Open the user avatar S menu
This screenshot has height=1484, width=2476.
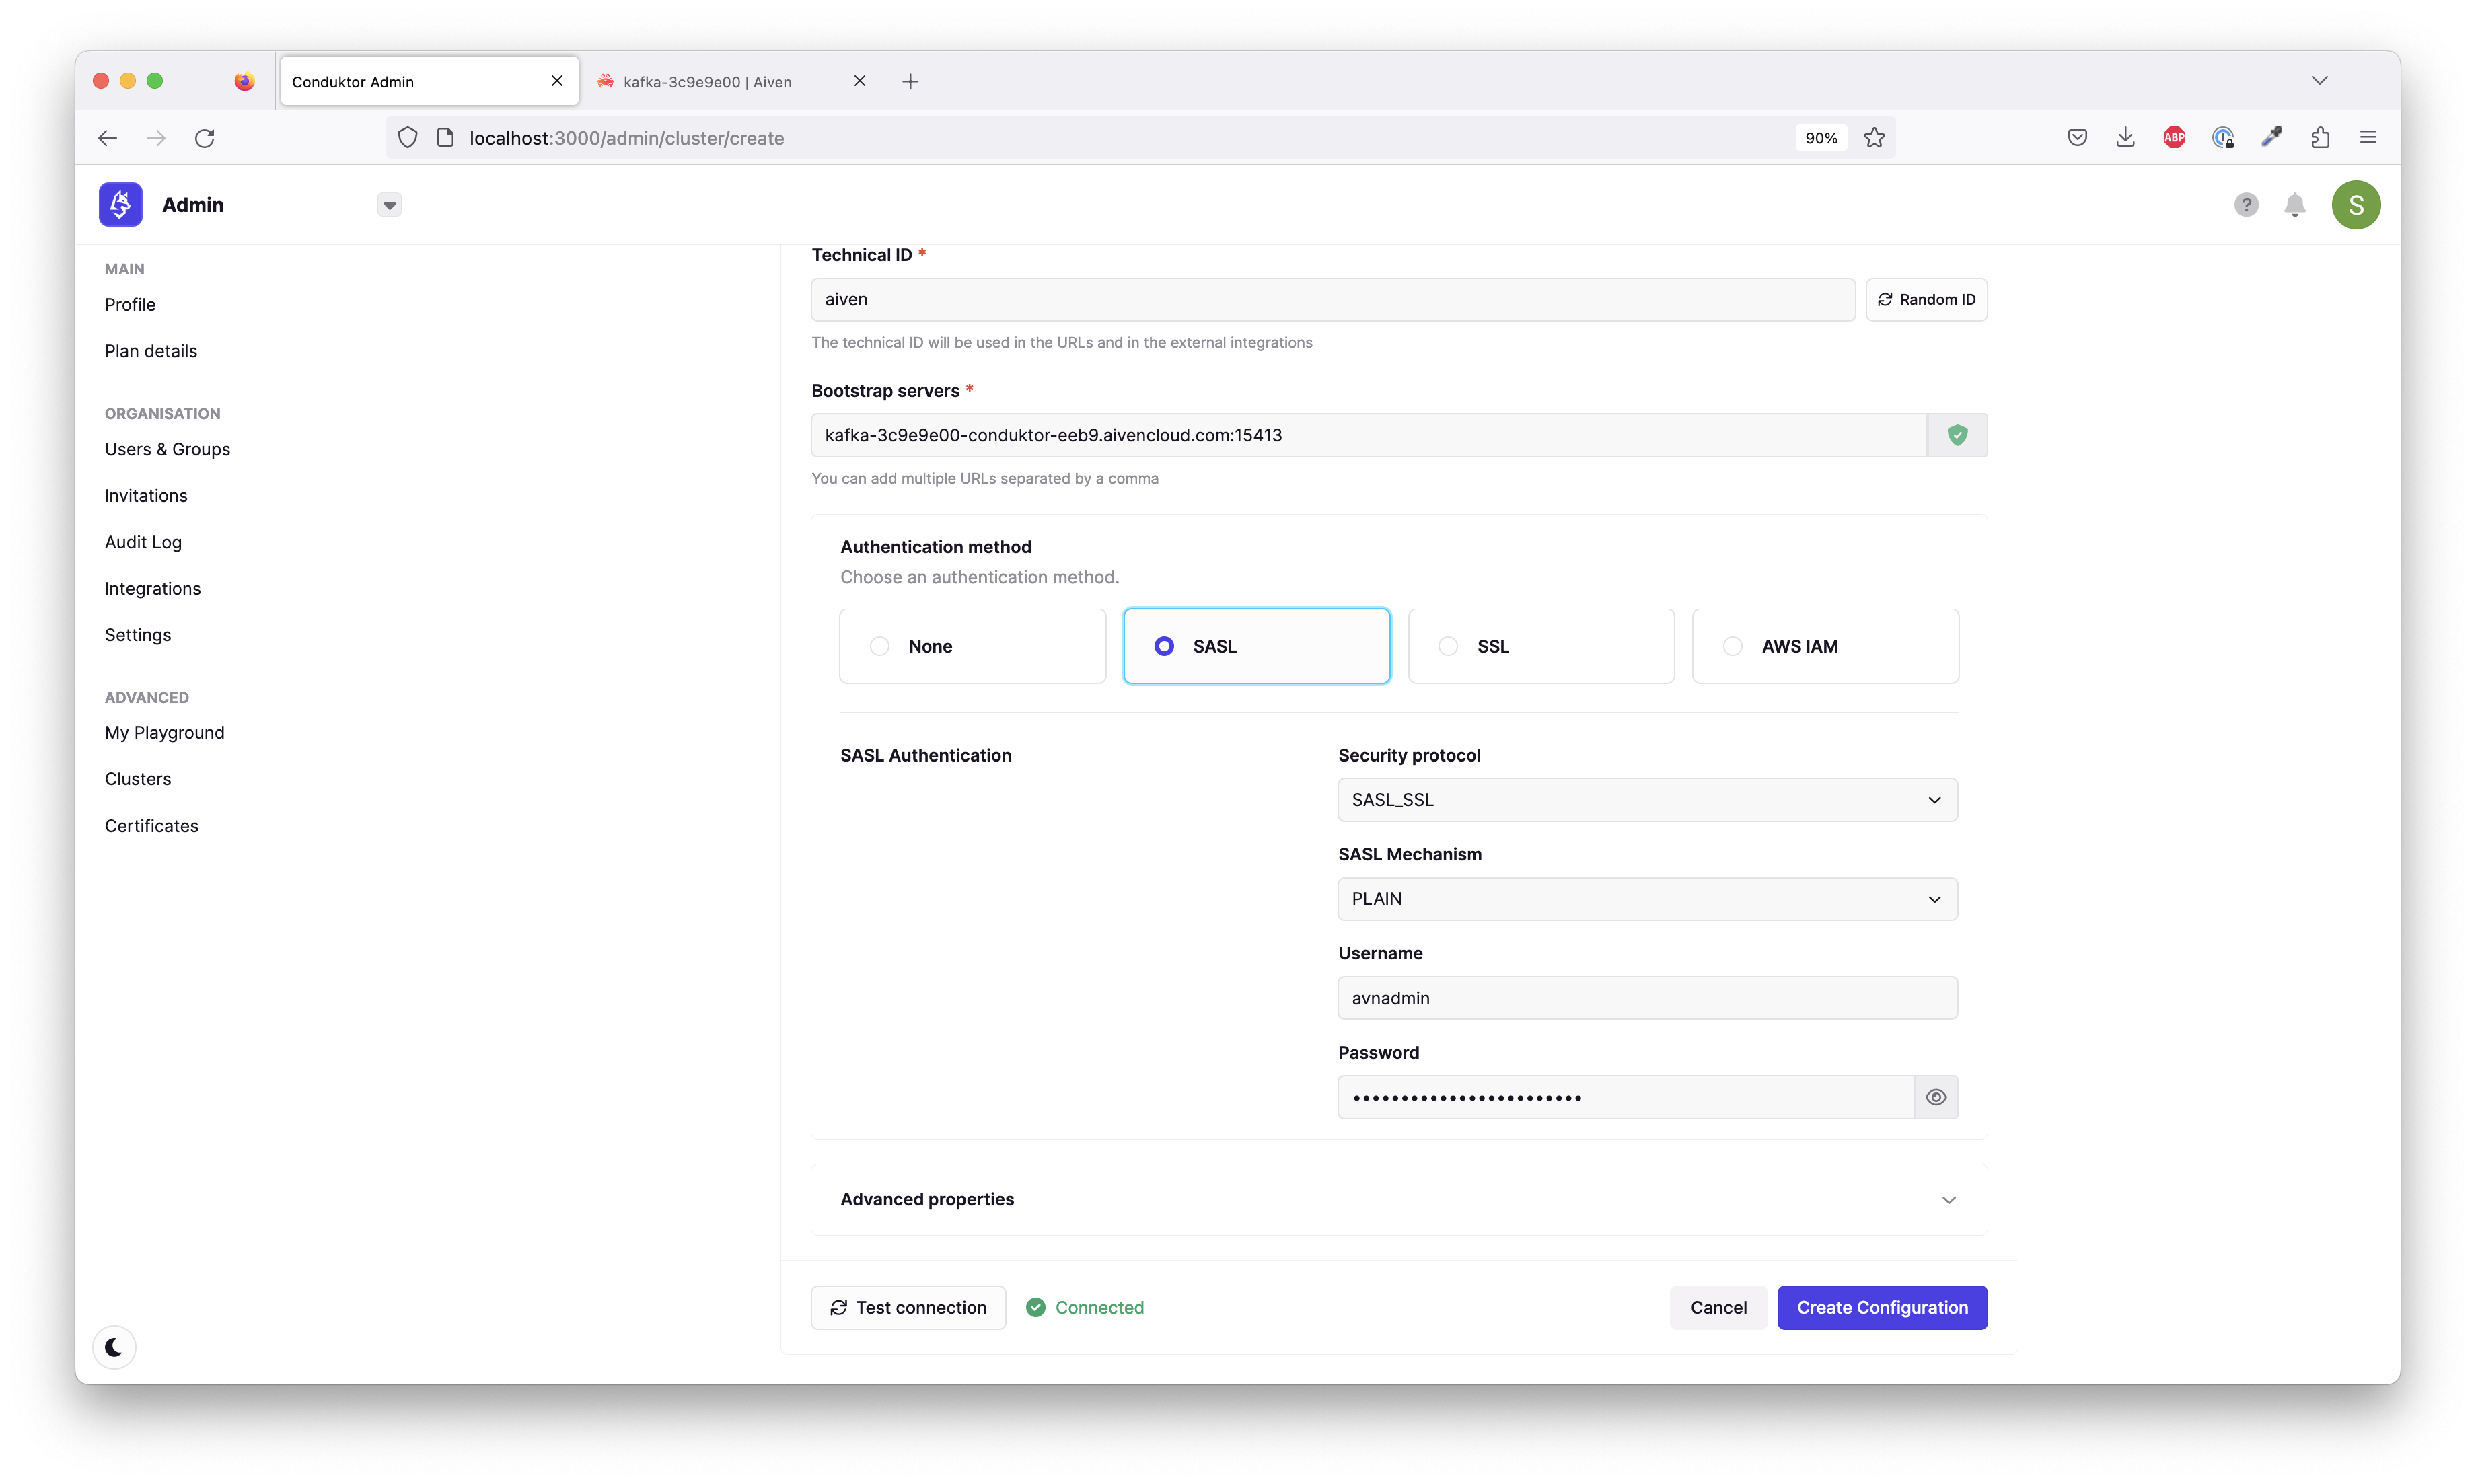tap(2356, 205)
